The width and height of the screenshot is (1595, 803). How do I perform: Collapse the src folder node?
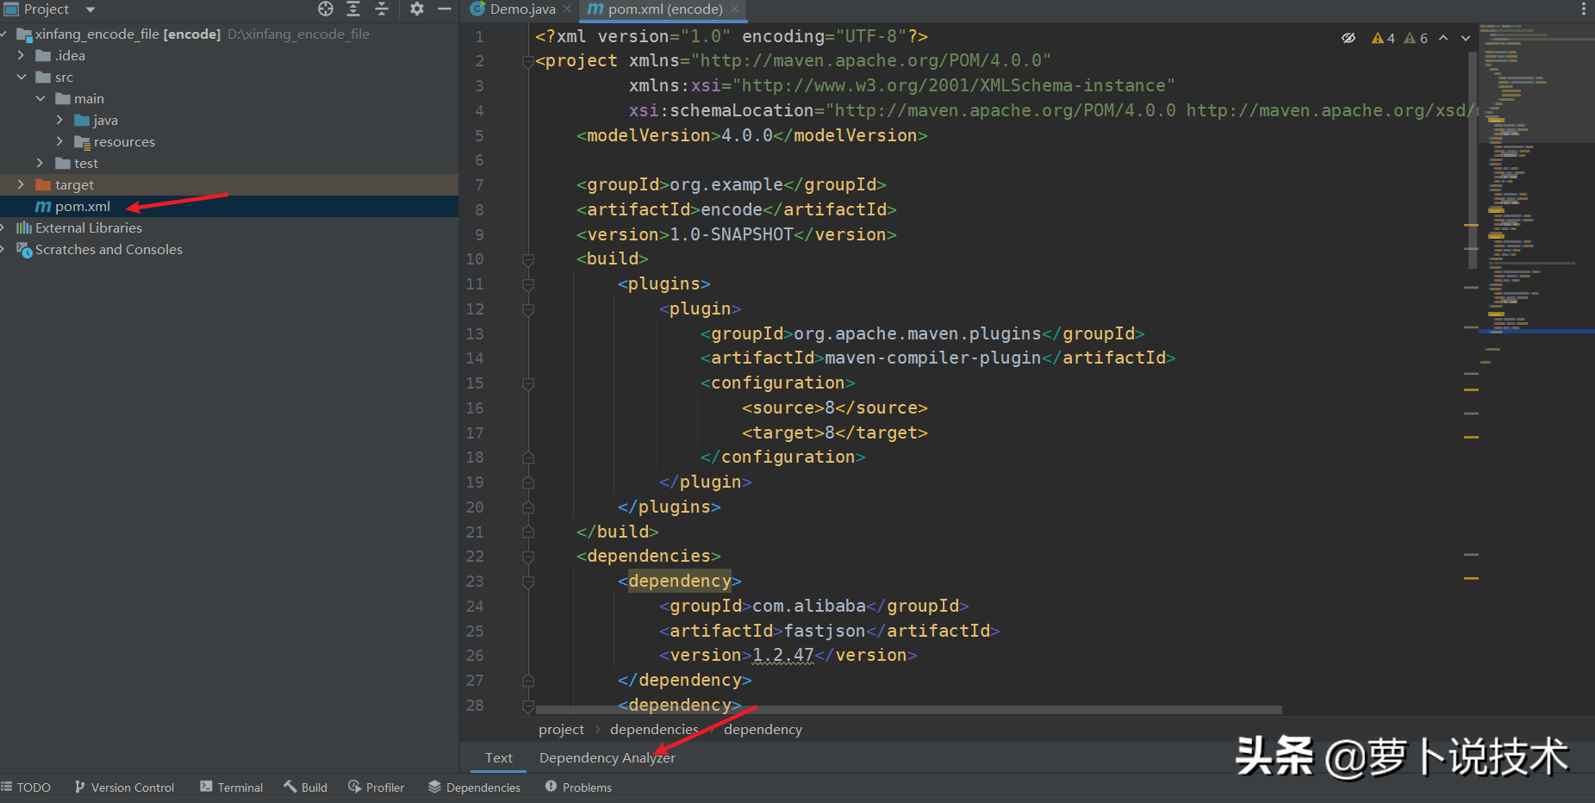(21, 77)
